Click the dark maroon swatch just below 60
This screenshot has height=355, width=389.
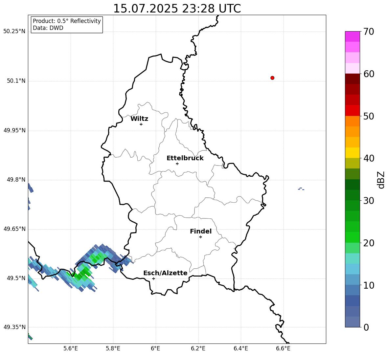[x=352, y=79]
